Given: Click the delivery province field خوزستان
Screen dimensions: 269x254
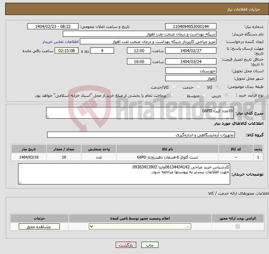Looking at the screenshot, I should [191, 71].
